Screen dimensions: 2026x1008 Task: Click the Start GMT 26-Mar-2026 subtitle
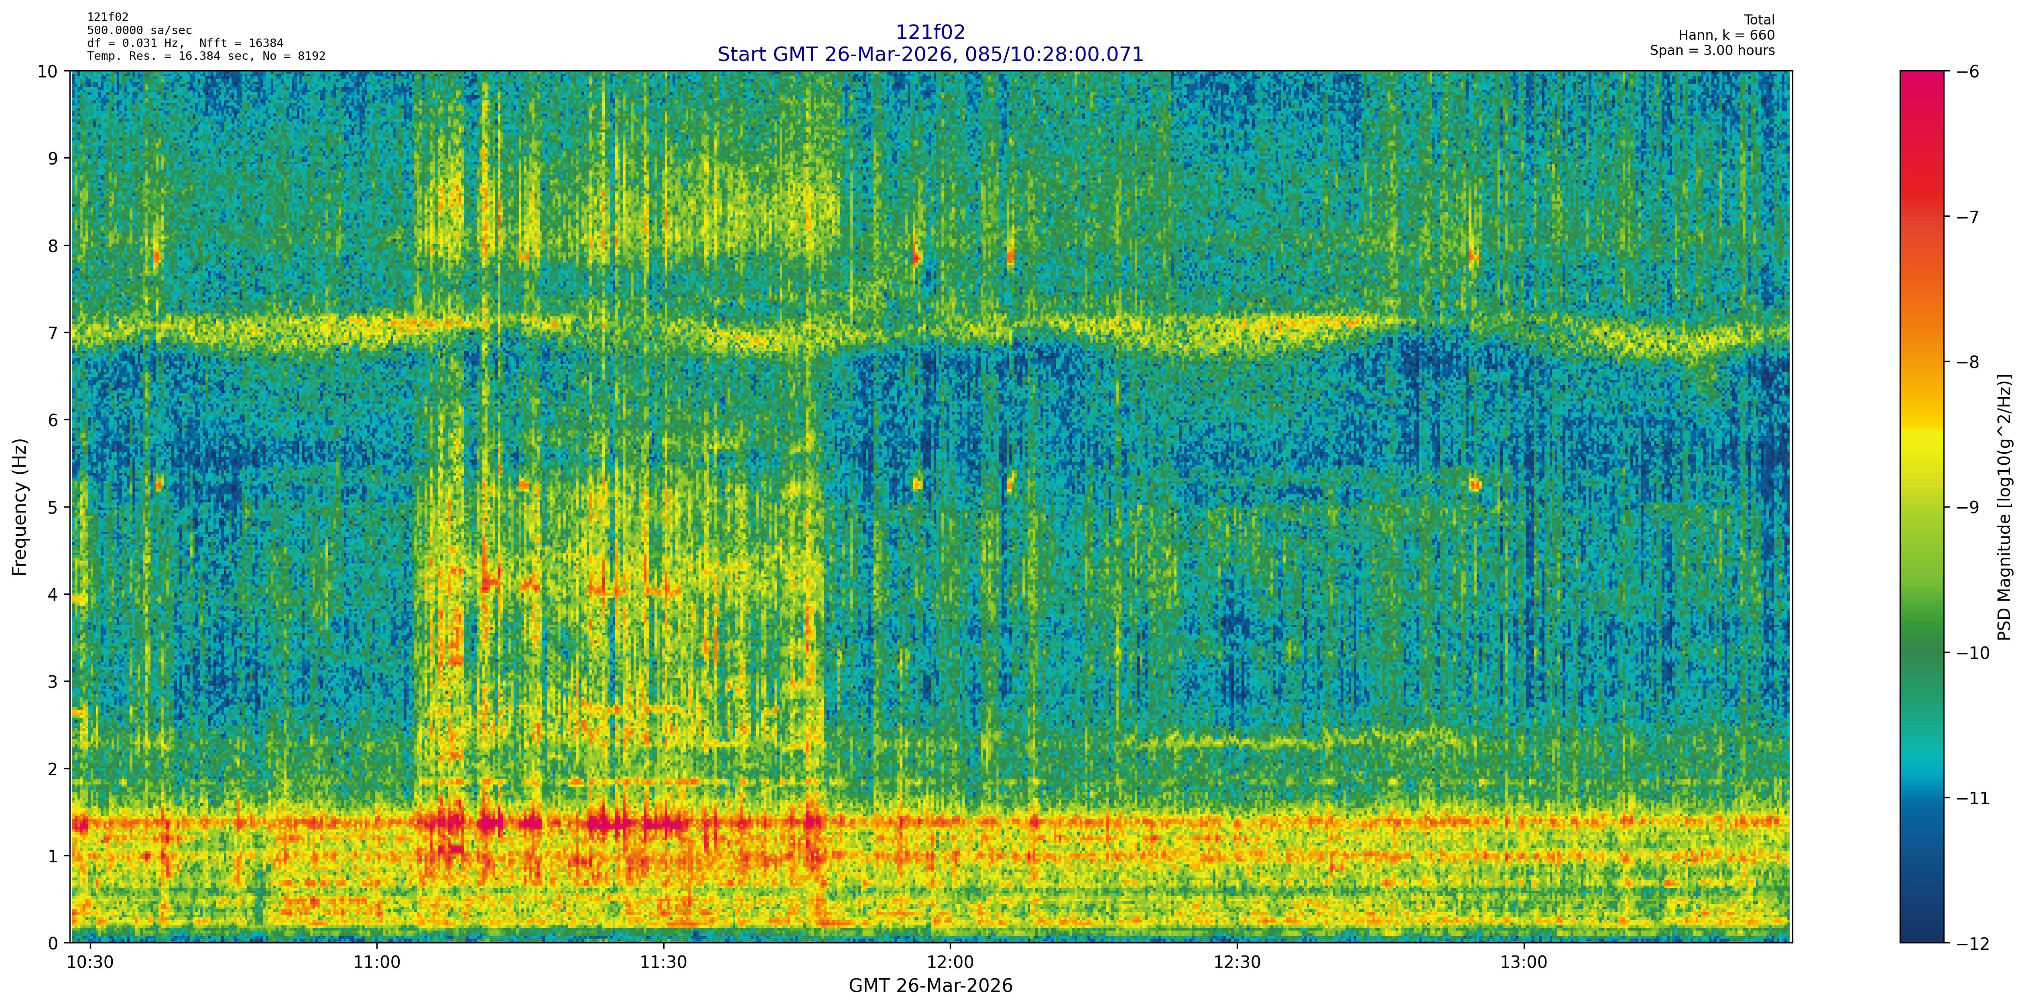[931, 54]
